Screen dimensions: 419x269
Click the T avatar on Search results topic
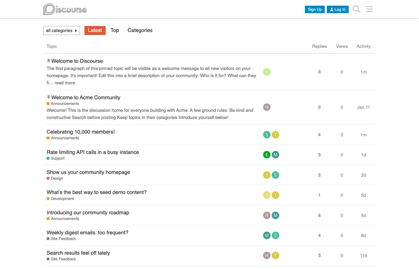tap(275, 255)
